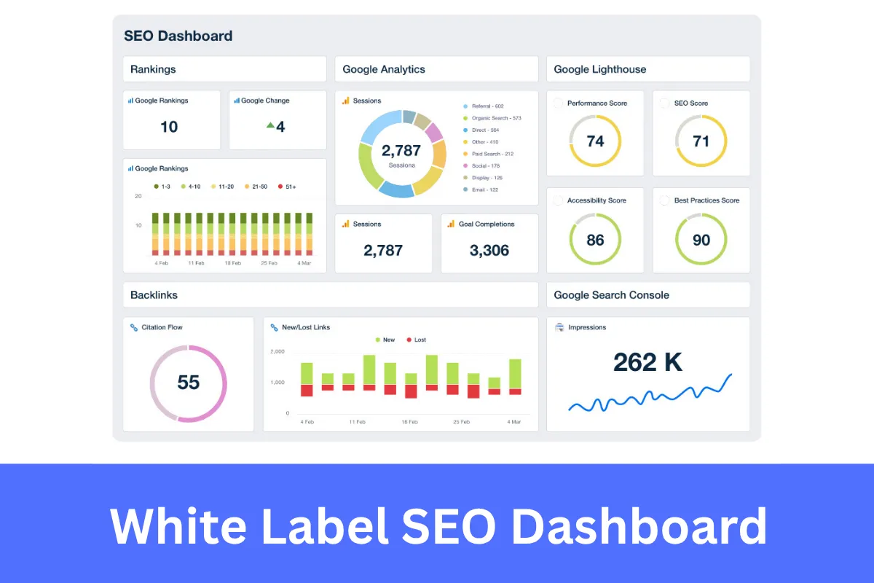Open the Google Search Console section header
The image size is (874, 583).
pyautogui.click(x=648, y=295)
